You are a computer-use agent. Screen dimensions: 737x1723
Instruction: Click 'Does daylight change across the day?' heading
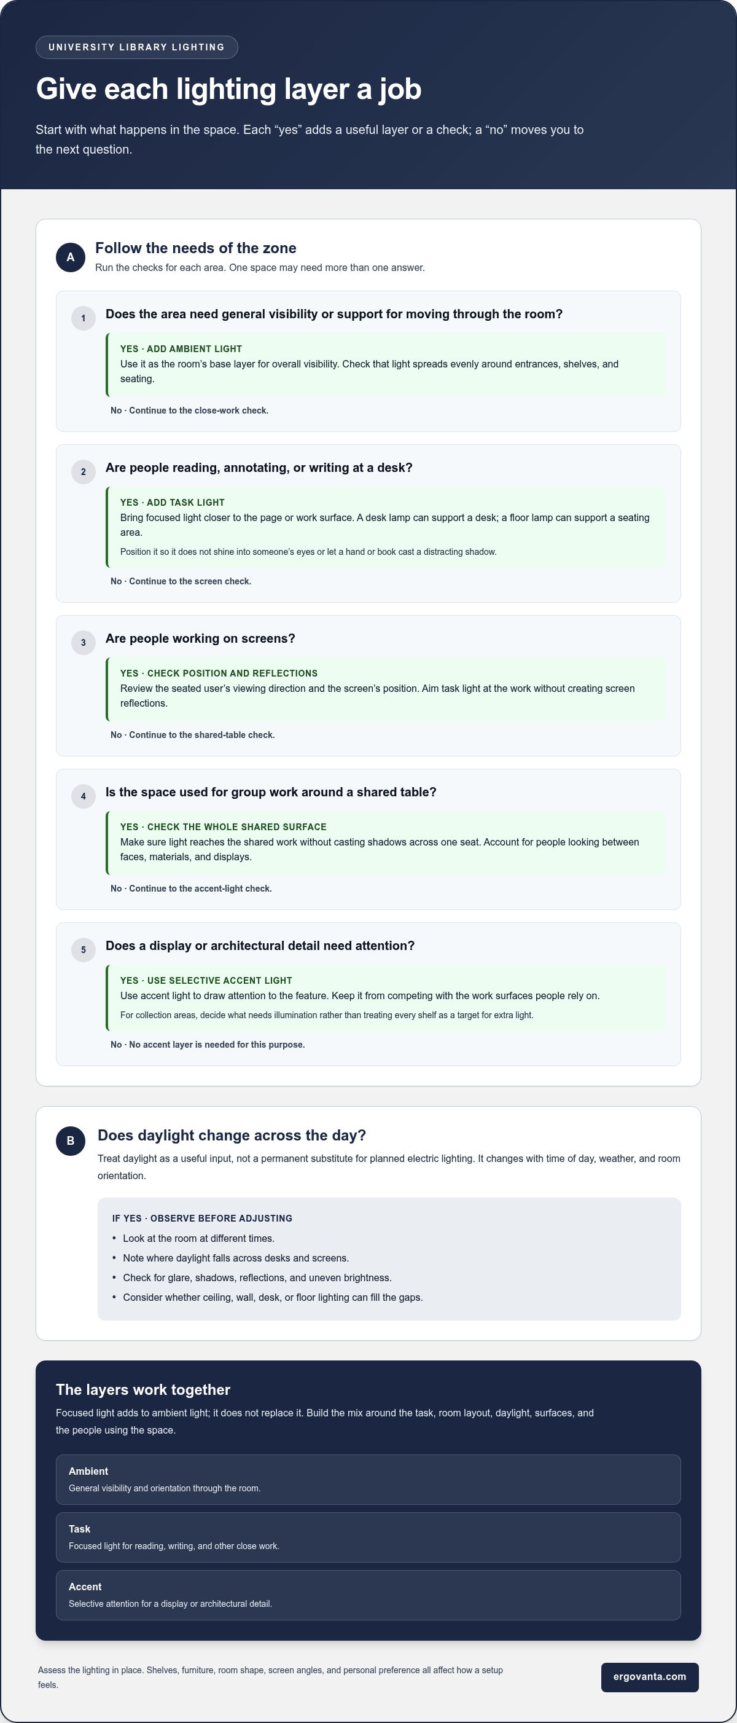pos(232,1135)
